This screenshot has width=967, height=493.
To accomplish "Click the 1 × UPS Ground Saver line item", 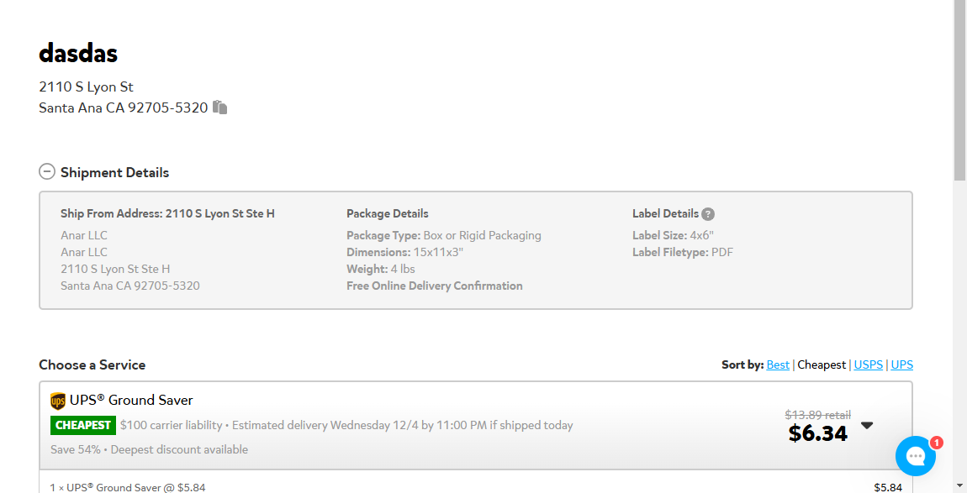I will tap(128, 487).
